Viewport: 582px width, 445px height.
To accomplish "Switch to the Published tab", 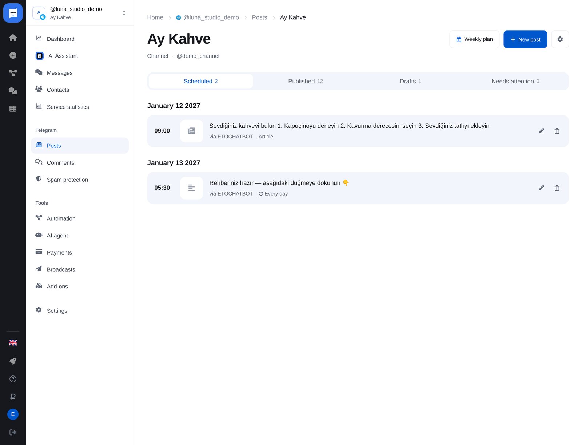I will 306,81.
